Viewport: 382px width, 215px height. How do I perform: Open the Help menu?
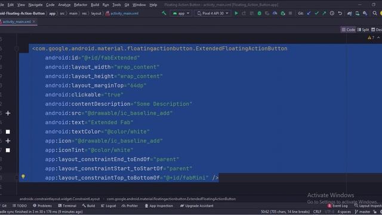click(x=153, y=5)
